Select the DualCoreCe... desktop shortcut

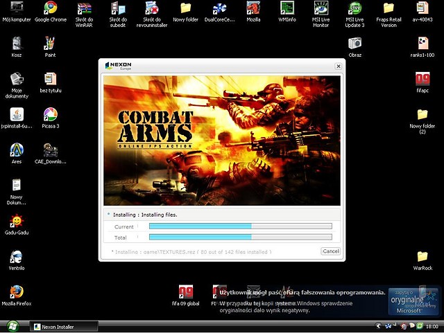tap(219, 12)
